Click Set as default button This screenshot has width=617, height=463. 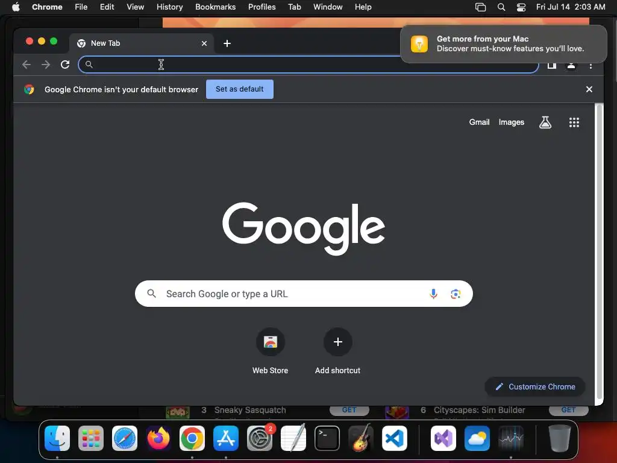(x=240, y=89)
